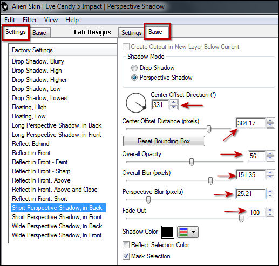Select preset Reflect in Front - Sharp
Screen dimensions: 279x266
[x=41, y=171]
